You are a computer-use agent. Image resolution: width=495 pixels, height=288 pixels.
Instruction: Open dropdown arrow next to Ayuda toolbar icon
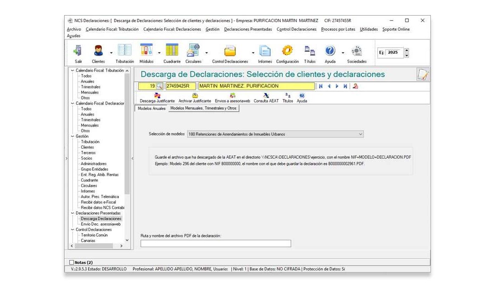click(x=342, y=53)
